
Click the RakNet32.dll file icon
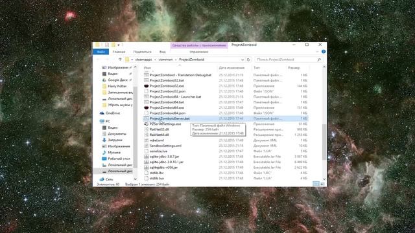pos(147,129)
